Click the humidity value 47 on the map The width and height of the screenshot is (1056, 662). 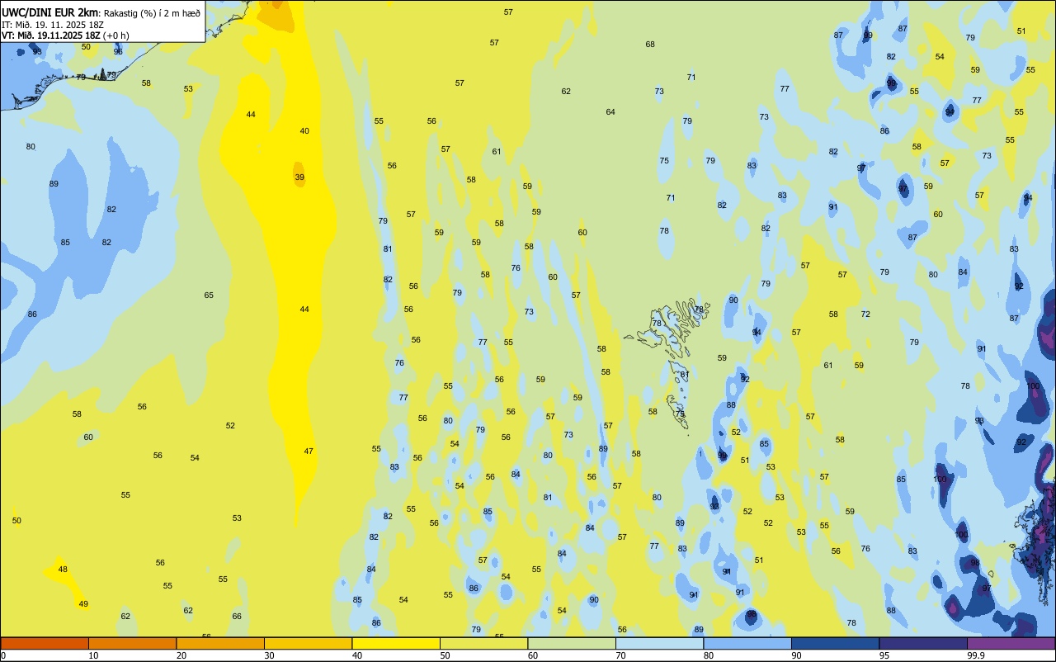pos(309,451)
